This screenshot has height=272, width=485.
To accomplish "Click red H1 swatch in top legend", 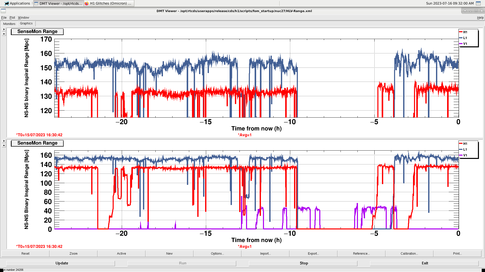I will pyautogui.click(x=461, y=32).
